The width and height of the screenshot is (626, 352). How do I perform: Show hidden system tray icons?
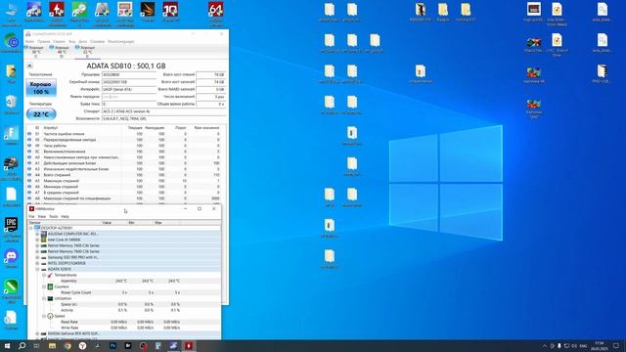pos(544,346)
